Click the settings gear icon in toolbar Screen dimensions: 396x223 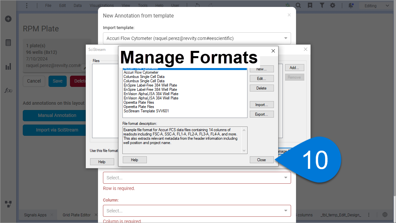pos(333,6)
